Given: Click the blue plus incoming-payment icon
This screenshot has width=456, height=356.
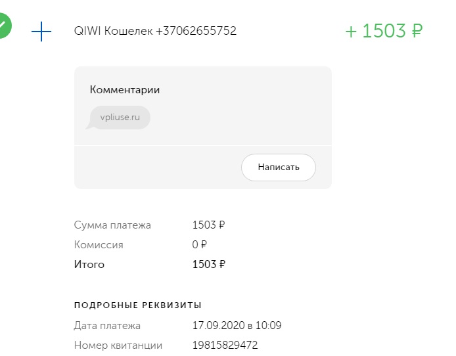Looking at the screenshot, I should click(x=41, y=32).
